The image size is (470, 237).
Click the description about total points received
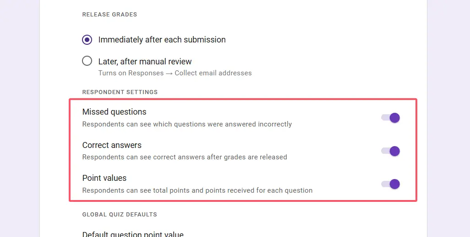pyautogui.click(x=197, y=190)
